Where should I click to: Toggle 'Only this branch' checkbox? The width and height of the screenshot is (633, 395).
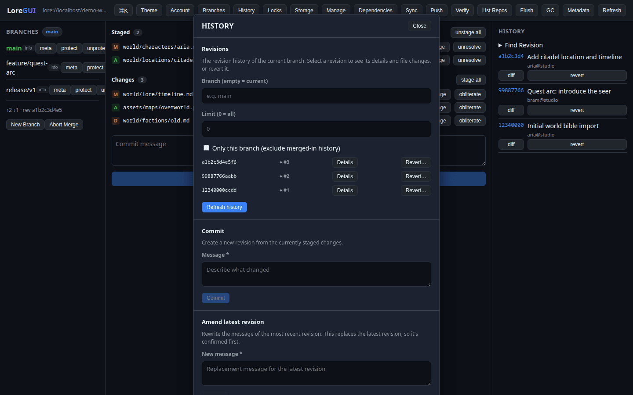click(206, 148)
